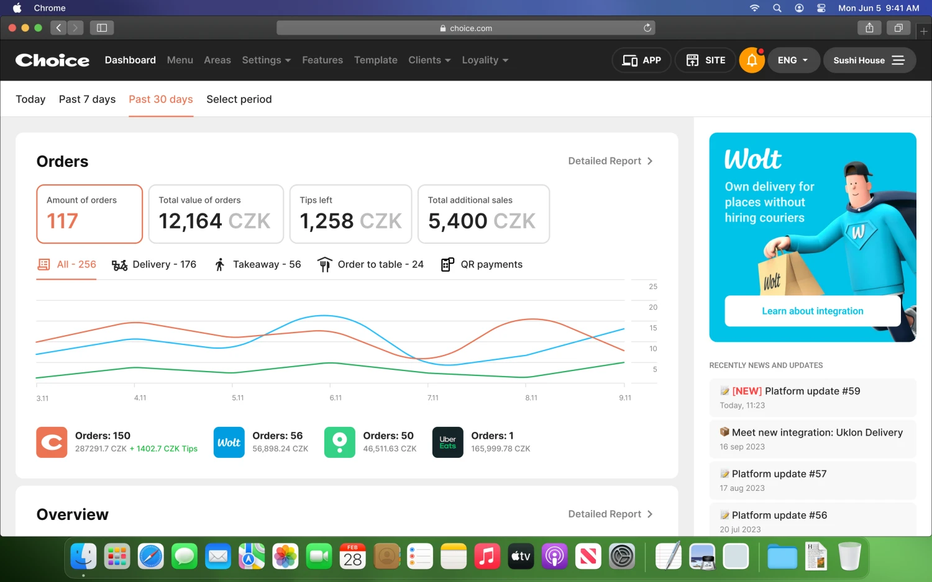Click the orange notification bell icon
Image resolution: width=932 pixels, height=582 pixels.
click(751, 60)
